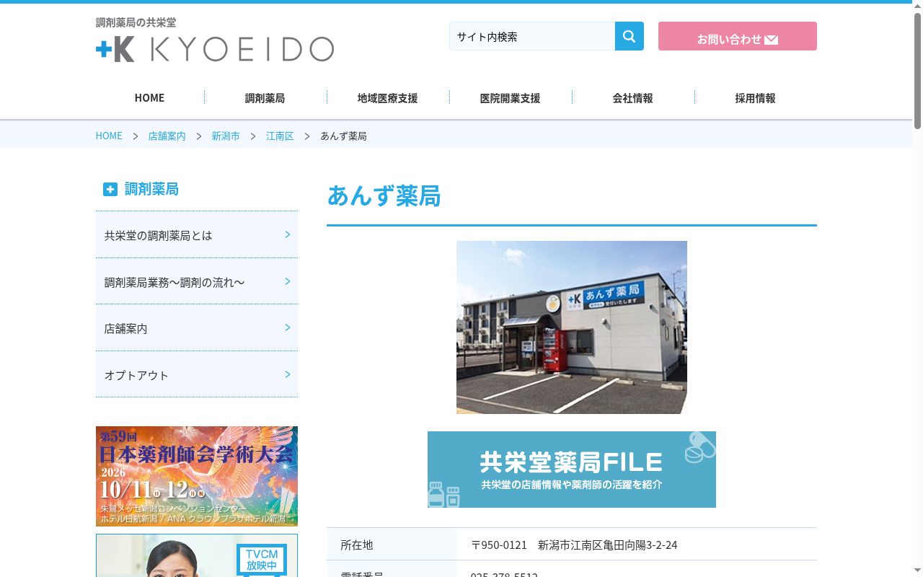Open 採用情報 menu item

click(x=755, y=97)
